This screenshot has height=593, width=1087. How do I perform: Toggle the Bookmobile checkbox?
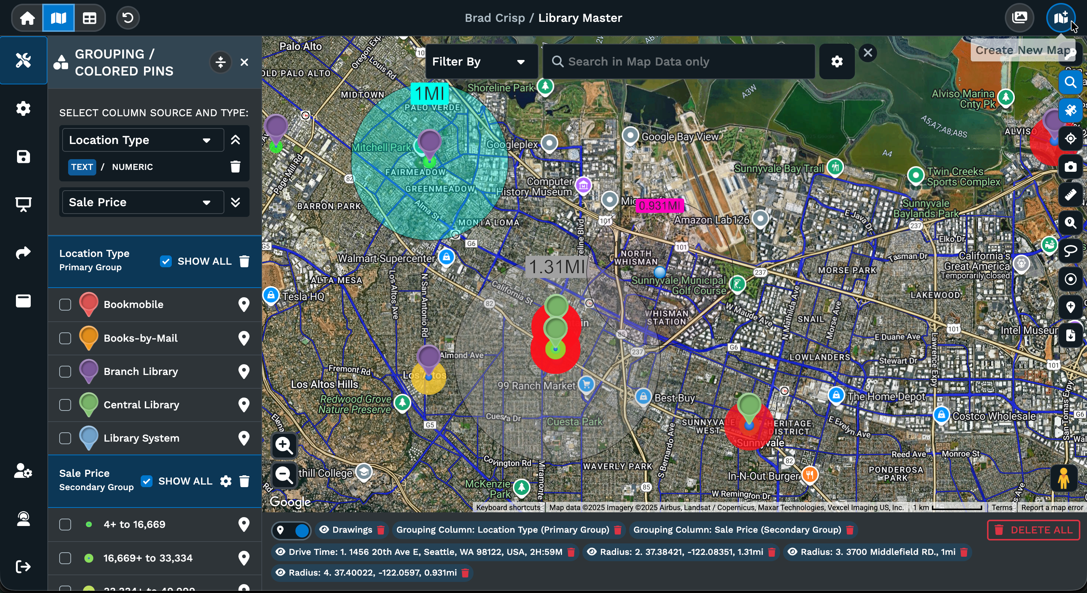click(x=66, y=304)
